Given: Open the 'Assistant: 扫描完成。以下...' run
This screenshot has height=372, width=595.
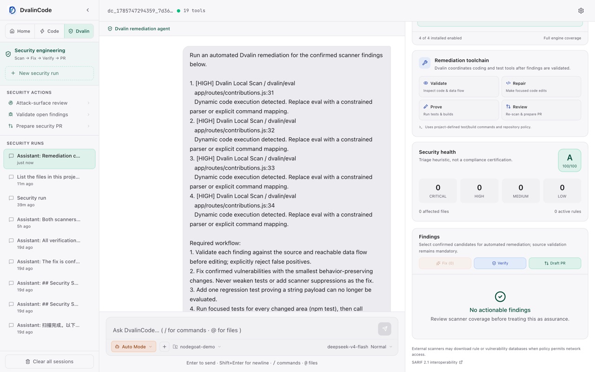Looking at the screenshot, I should click(49, 328).
